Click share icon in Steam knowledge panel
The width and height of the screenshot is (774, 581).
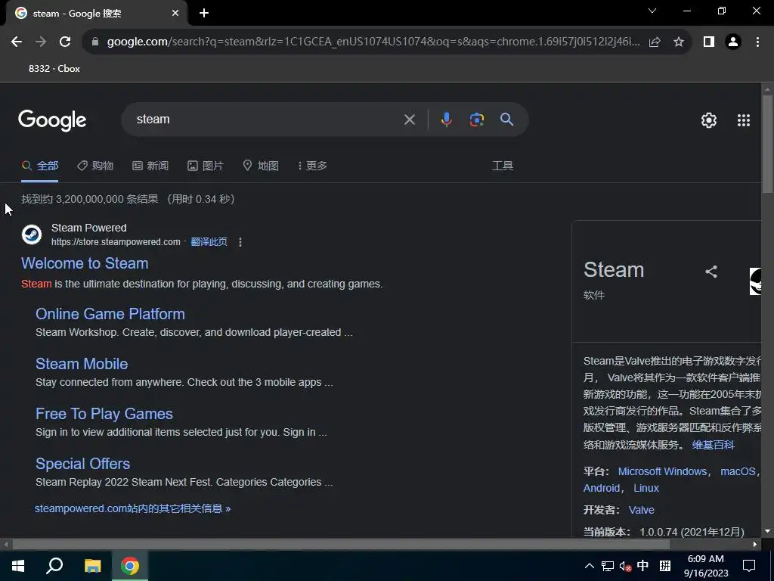711,272
